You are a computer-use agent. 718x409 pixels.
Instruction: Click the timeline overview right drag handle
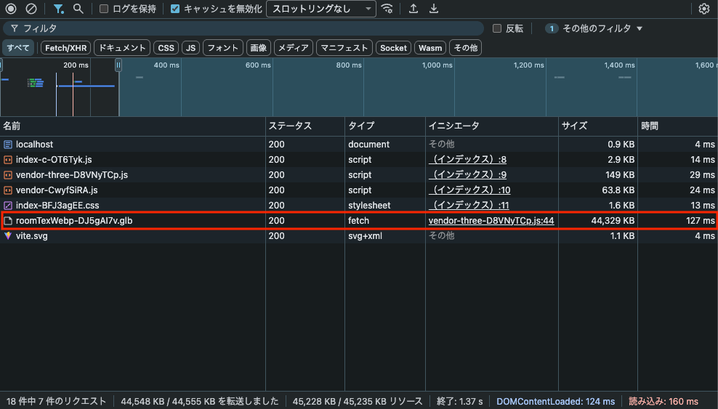click(x=118, y=65)
